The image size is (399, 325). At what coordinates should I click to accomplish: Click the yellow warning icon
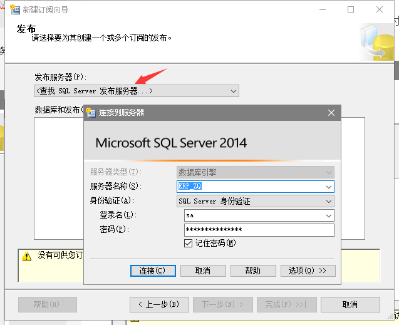click(26, 256)
